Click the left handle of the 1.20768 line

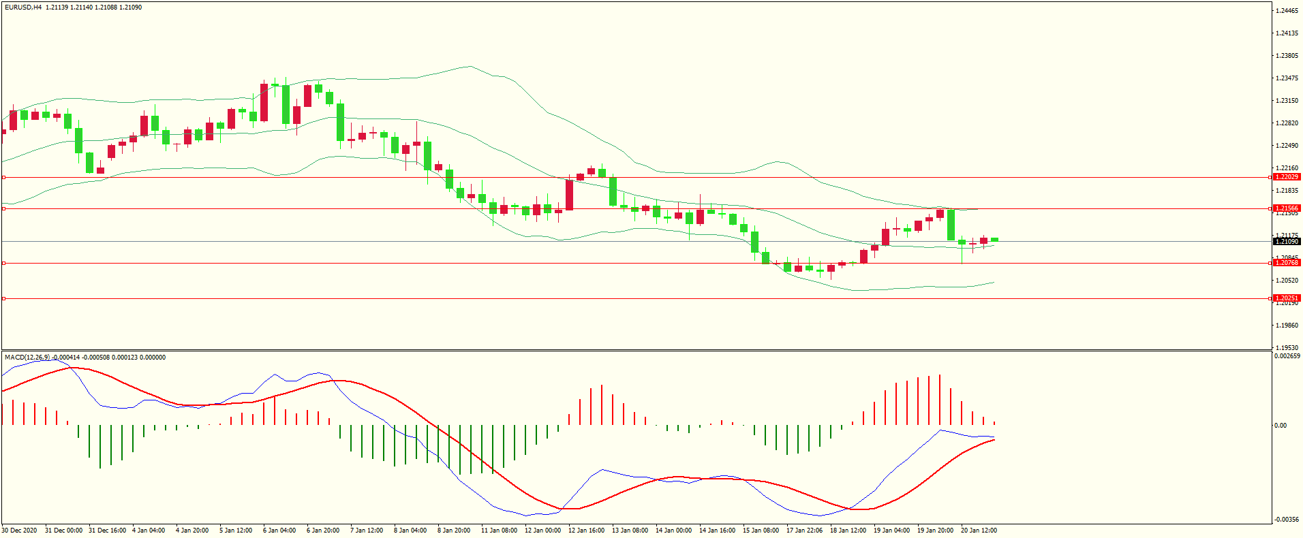point(3,263)
